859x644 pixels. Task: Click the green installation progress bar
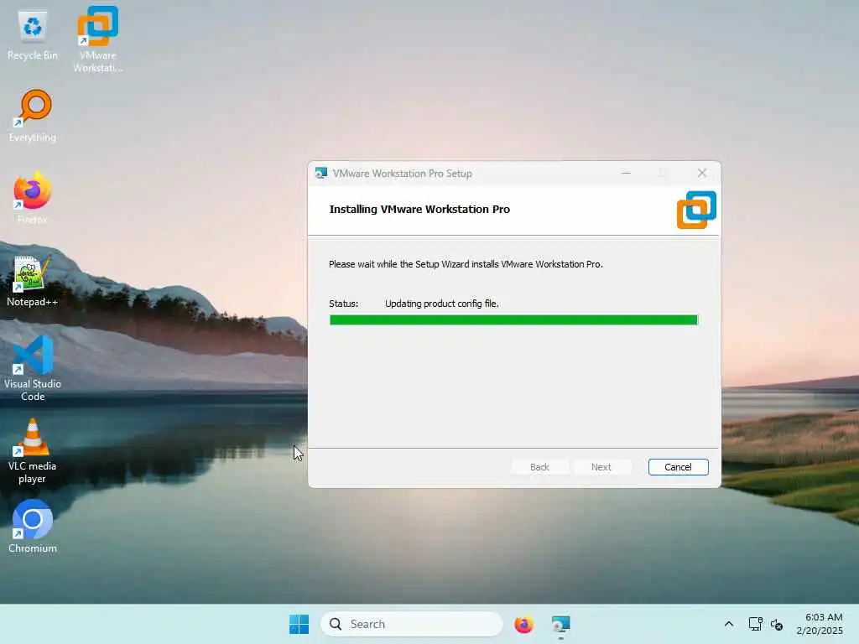point(514,319)
